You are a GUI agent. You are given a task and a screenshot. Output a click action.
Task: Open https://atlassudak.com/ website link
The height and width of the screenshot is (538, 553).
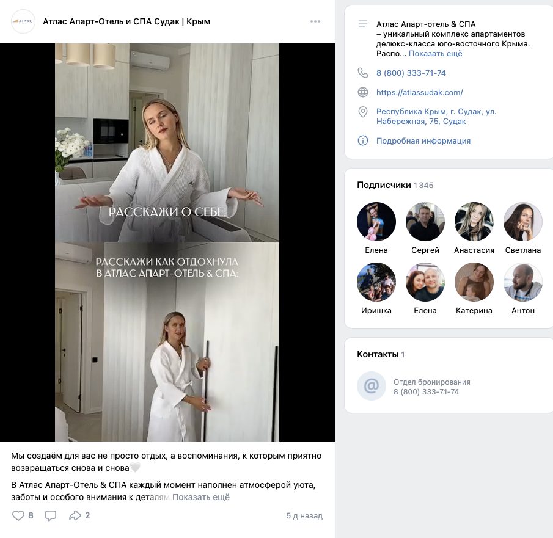point(419,92)
